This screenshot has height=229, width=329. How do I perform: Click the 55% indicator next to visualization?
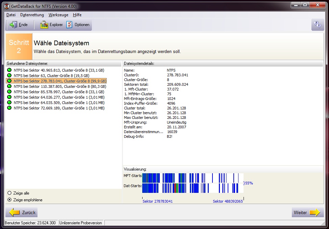point(248,183)
